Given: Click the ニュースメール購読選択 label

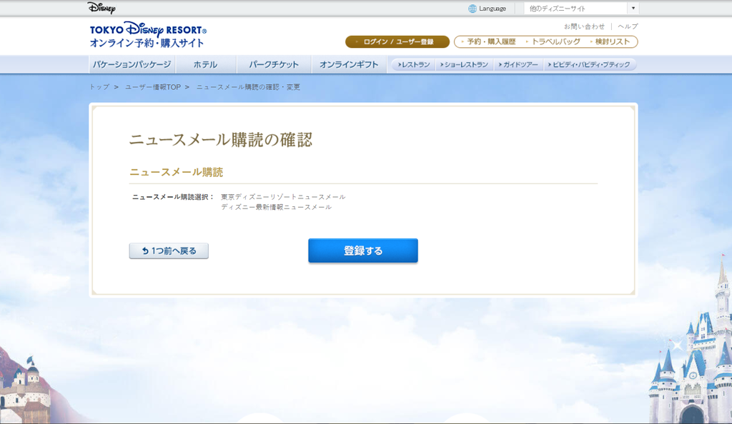Looking at the screenshot, I should (x=173, y=197).
